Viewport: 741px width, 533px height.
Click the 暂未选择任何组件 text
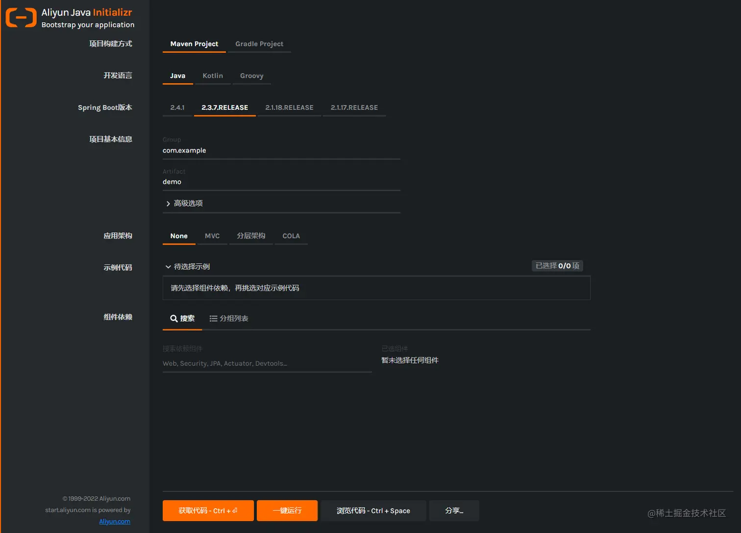tap(410, 360)
